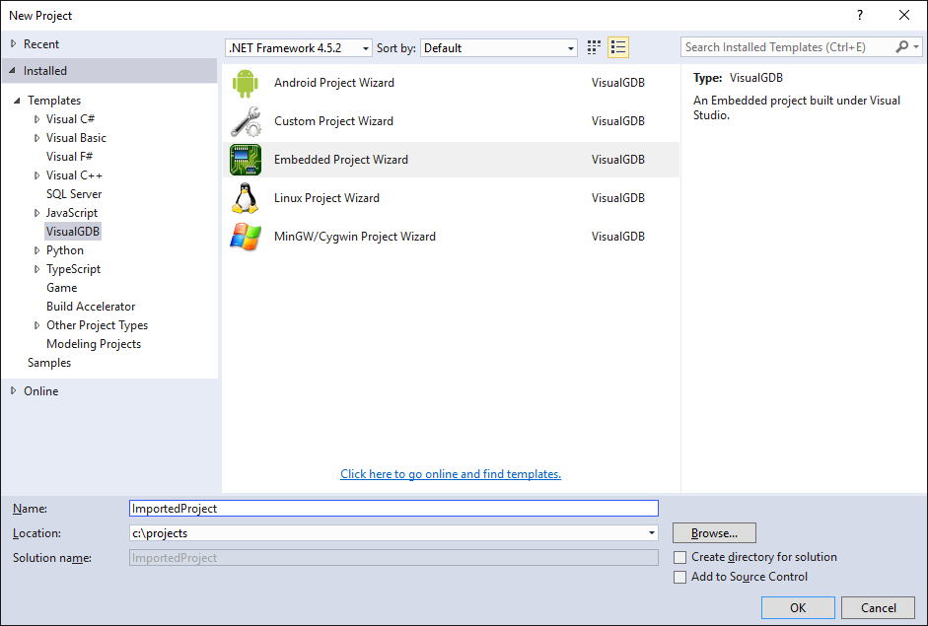Click the OK button

pos(798,607)
